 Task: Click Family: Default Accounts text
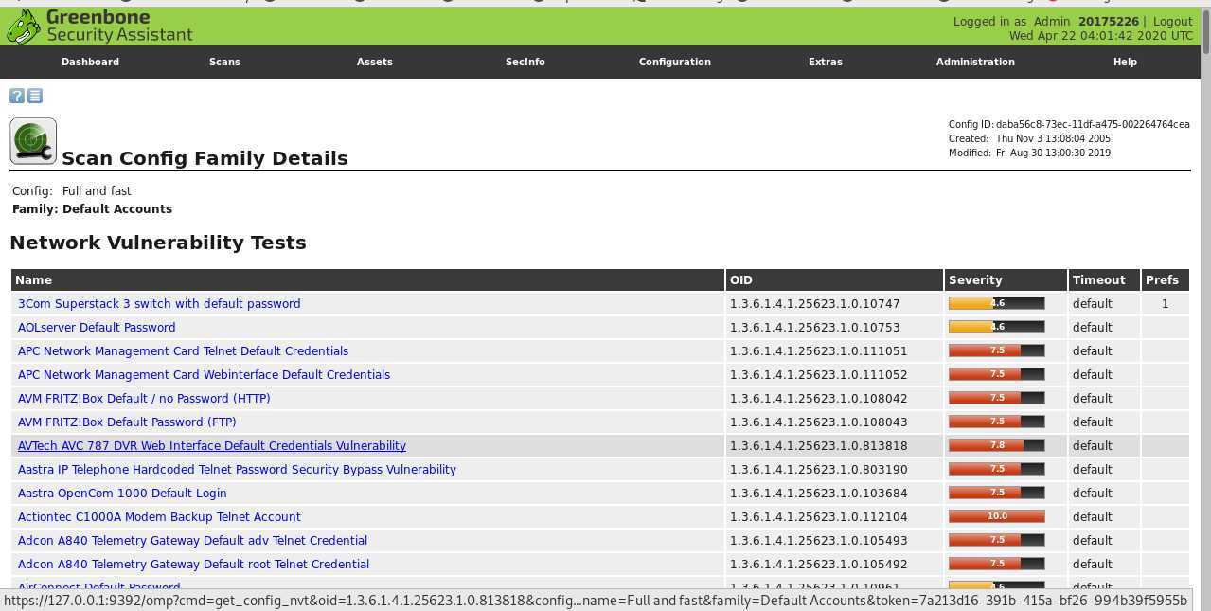[x=92, y=209]
